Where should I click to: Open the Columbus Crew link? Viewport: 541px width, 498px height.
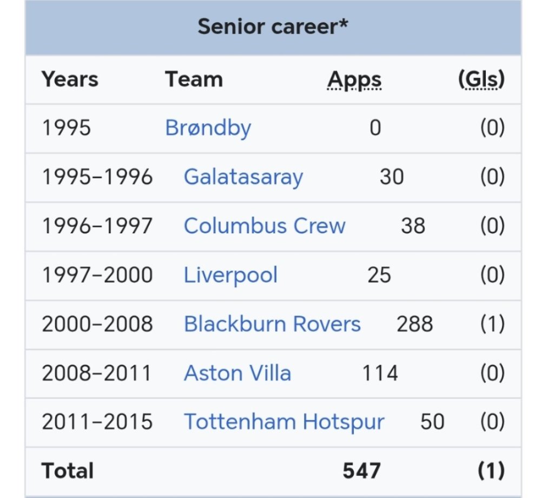pos(265,226)
